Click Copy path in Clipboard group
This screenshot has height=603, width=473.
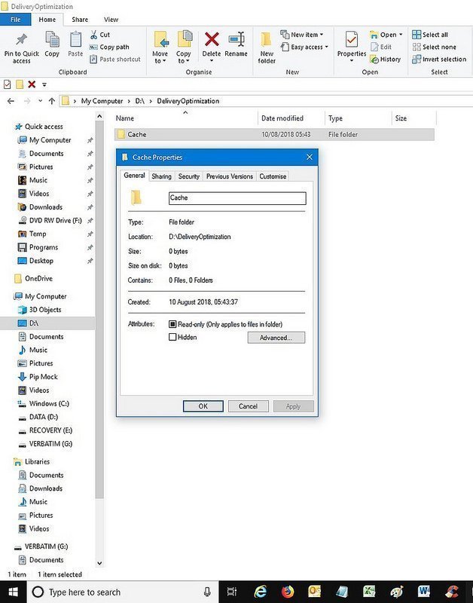[x=109, y=47]
